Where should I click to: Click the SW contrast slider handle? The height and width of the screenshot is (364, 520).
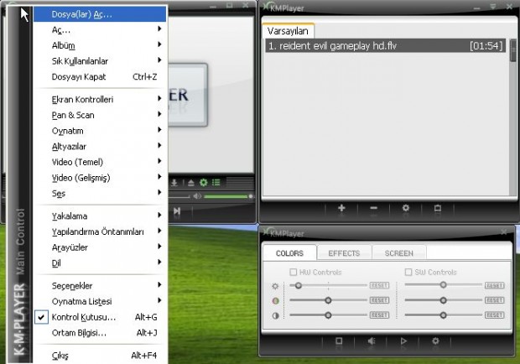tap(443, 315)
